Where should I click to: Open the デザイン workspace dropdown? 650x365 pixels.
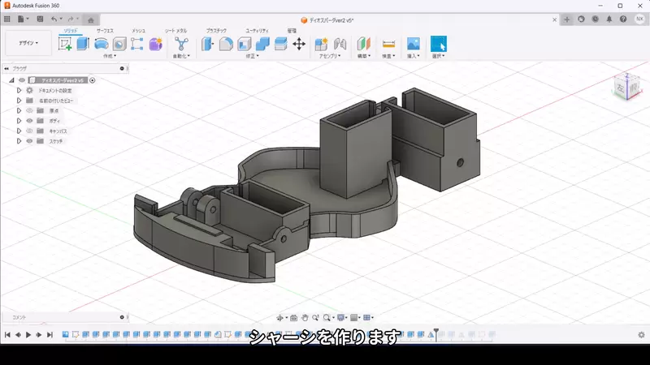(x=28, y=43)
